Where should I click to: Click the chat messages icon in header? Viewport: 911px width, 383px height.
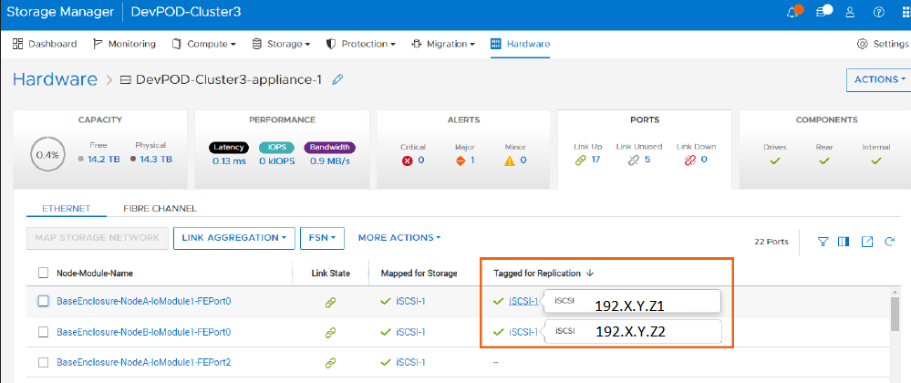click(823, 13)
